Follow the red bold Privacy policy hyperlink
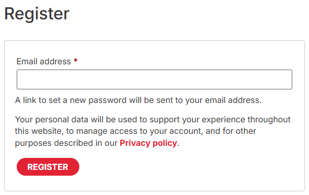The image size is (309, 195). point(148,143)
